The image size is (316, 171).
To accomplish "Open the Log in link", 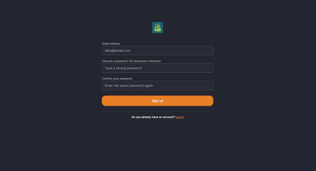I will (x=180, y=117).
